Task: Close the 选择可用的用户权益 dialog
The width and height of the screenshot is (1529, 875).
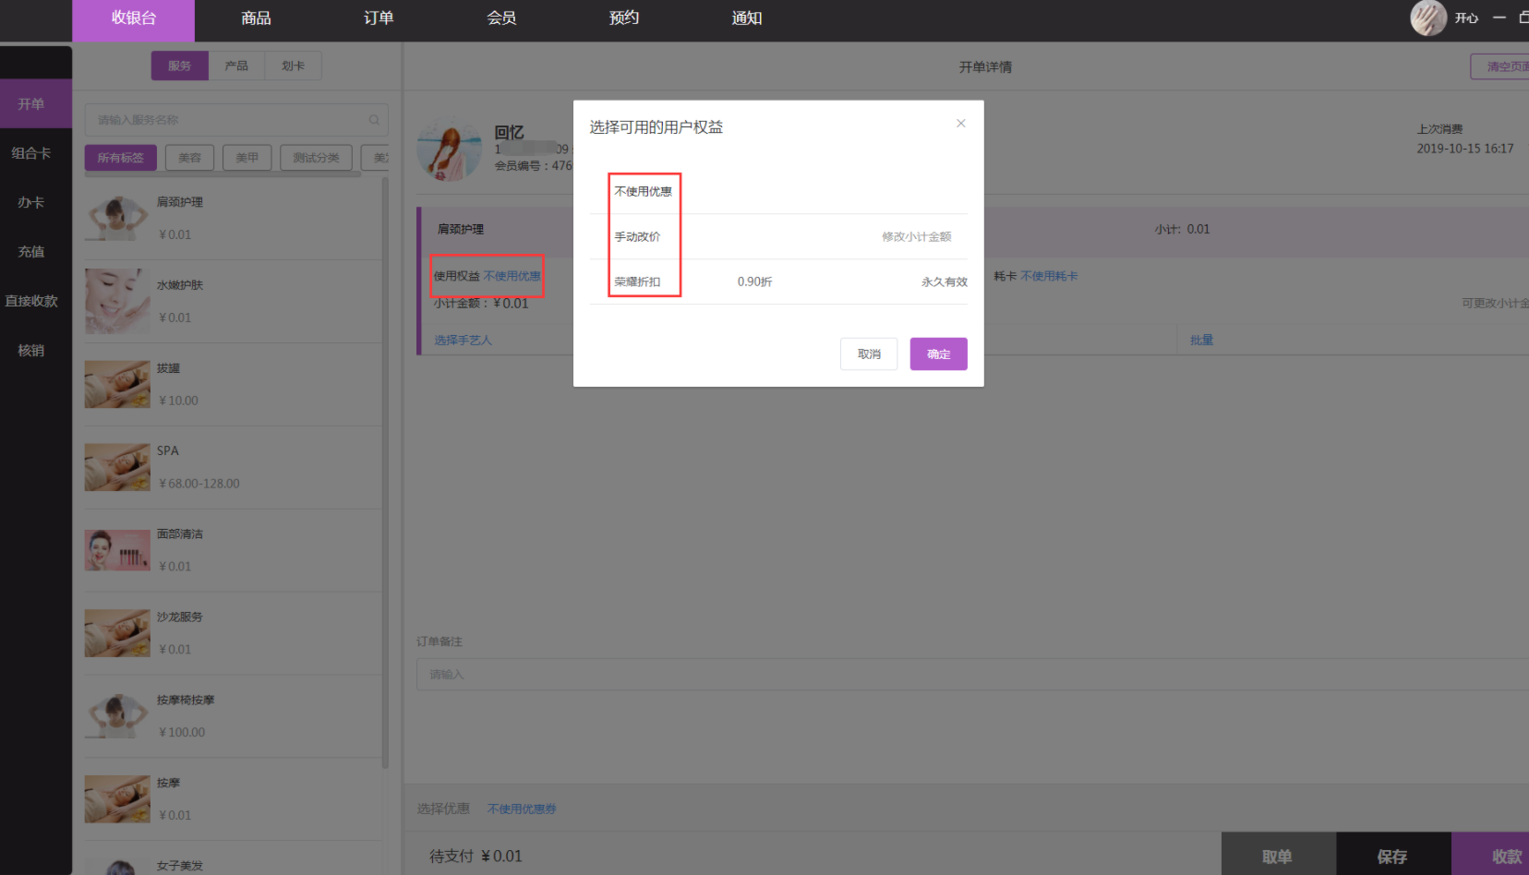Action: [x=961, y=123]
